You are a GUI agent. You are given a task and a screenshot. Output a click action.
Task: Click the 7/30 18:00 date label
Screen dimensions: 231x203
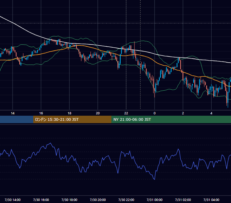point(69,200)
